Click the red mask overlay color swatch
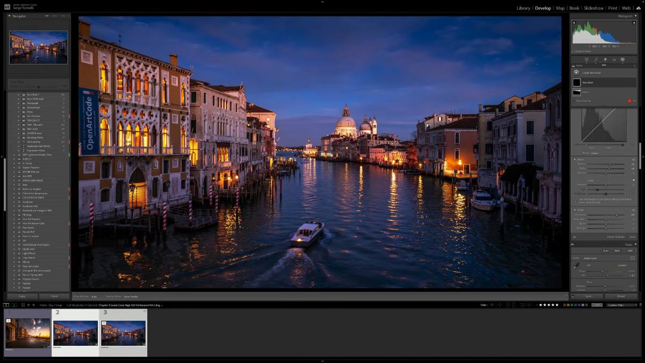 [x=629, y=101]
